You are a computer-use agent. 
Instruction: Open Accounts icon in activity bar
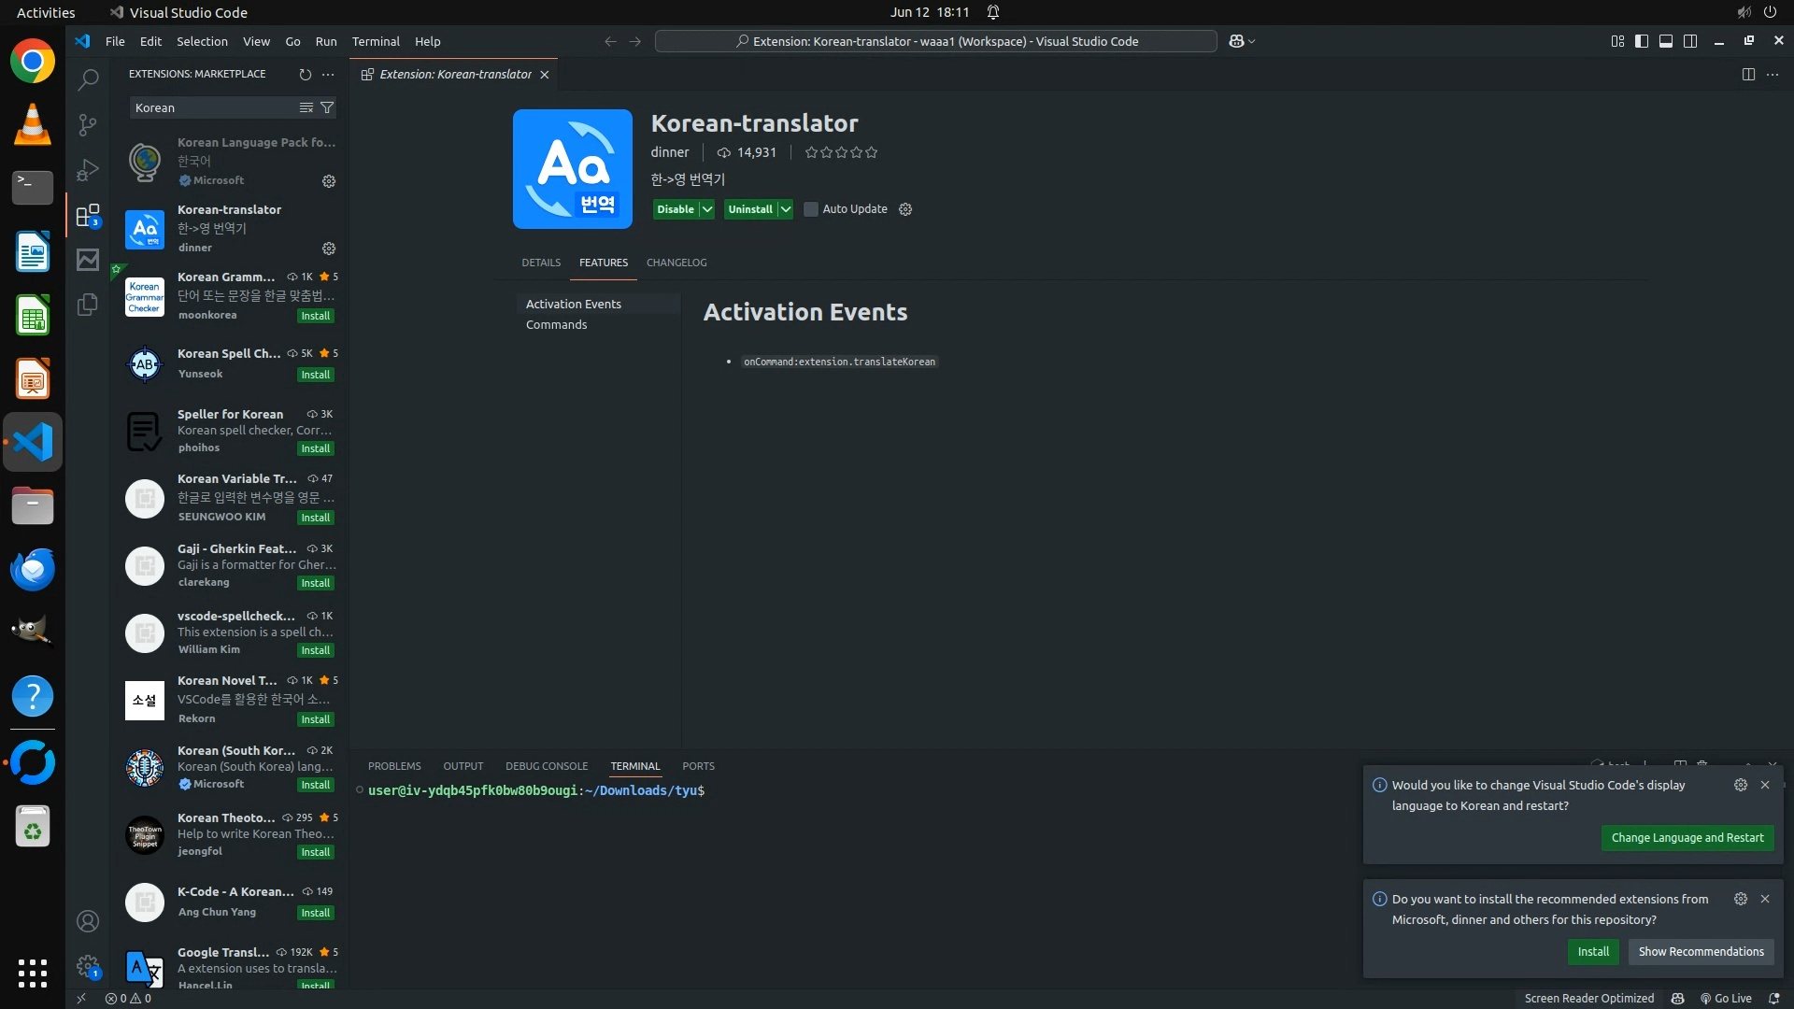88,921
